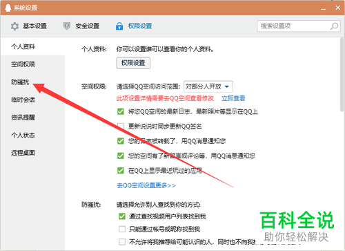The width and height of the screenshot is (345, 251).
Task: Click the red text 此项设置详情需要去QQ空间查看修改
Action: pos(165,98)
